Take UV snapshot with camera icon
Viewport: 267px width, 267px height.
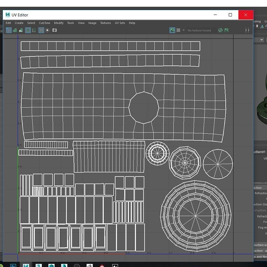click(54, 30)
